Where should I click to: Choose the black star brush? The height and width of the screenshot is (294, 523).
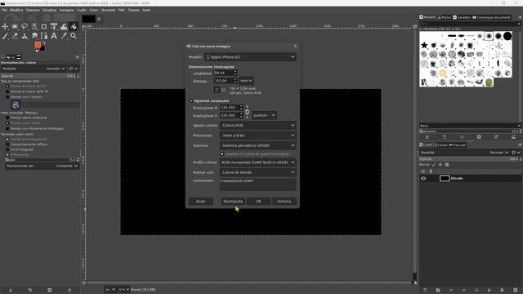pos(424,45)
